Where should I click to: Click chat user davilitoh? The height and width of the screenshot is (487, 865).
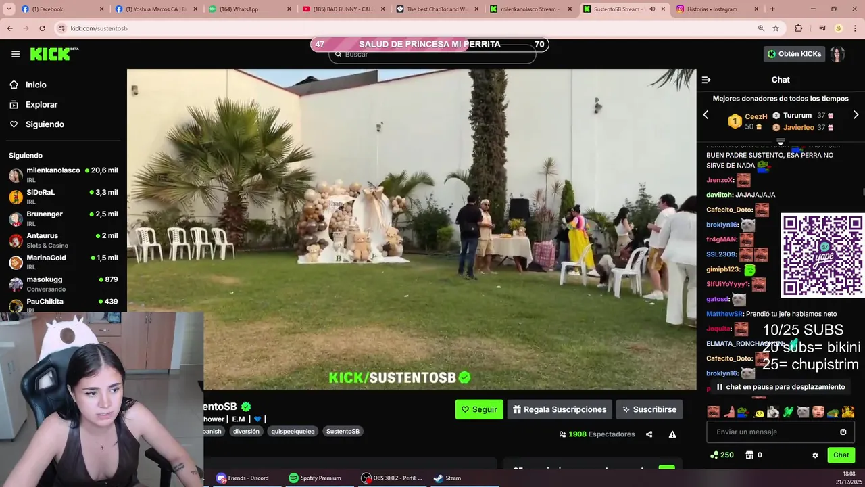point(719,195)
